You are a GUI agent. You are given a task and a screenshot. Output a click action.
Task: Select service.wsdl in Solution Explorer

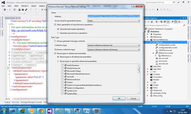pyautogui.click(x=163, y=58)
